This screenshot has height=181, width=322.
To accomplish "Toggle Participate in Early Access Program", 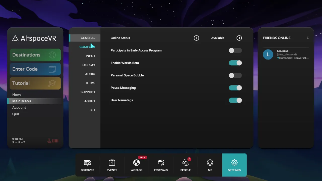I will click(235, 51).
